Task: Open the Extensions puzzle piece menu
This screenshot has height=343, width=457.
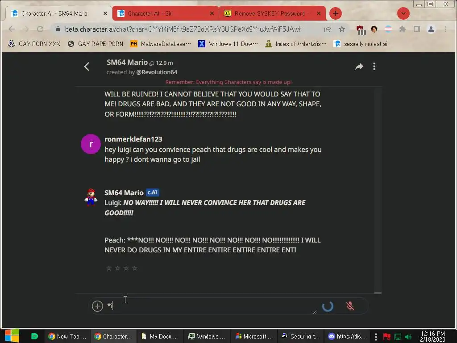Action: (403, 29)
